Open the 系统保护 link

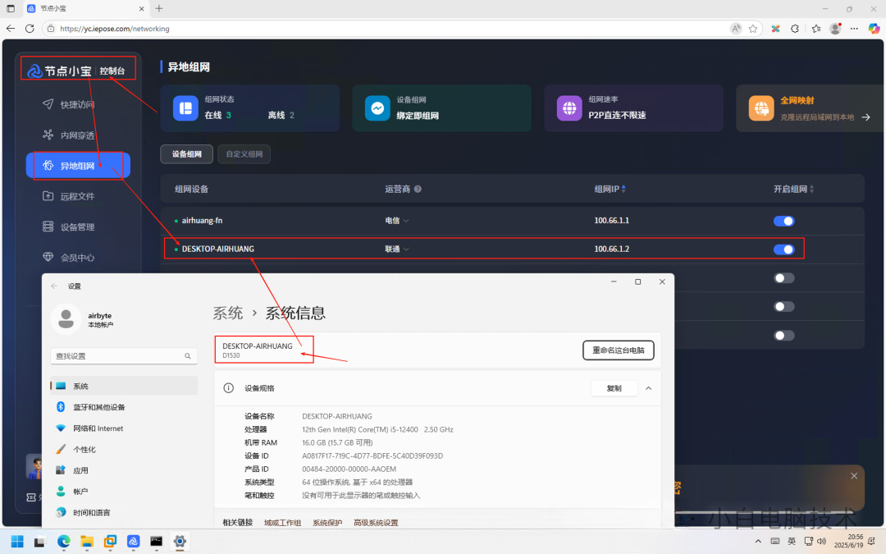[327, 522]
